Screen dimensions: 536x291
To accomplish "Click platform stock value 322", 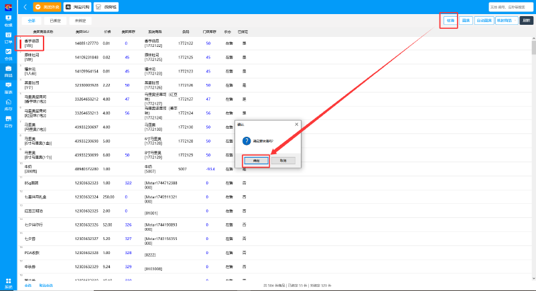I will (x=128, y=183).
